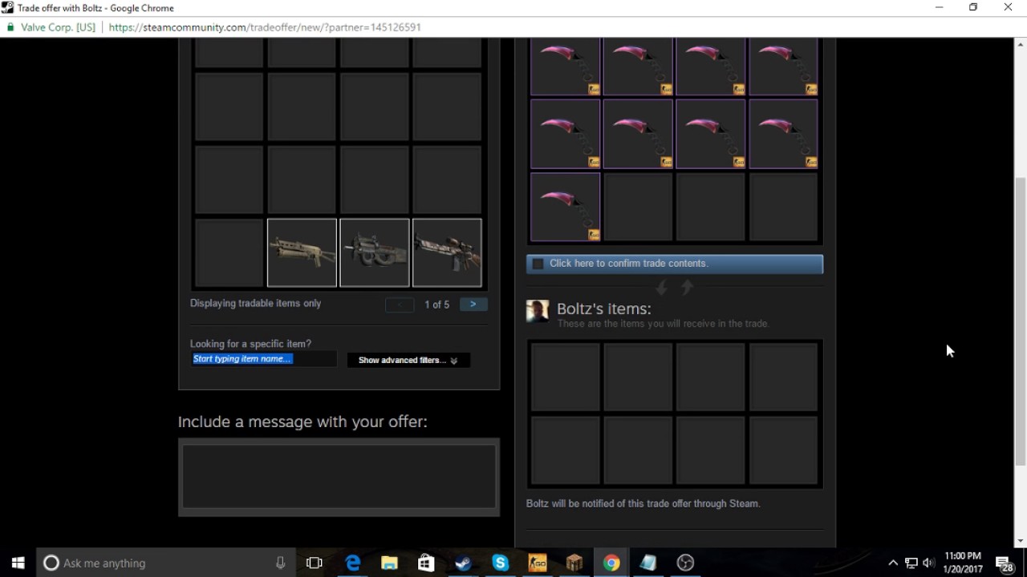Click the previous inventory page arrow
Screen dimensions: 1027x577
pyautogui.click(x=400, y=305)
